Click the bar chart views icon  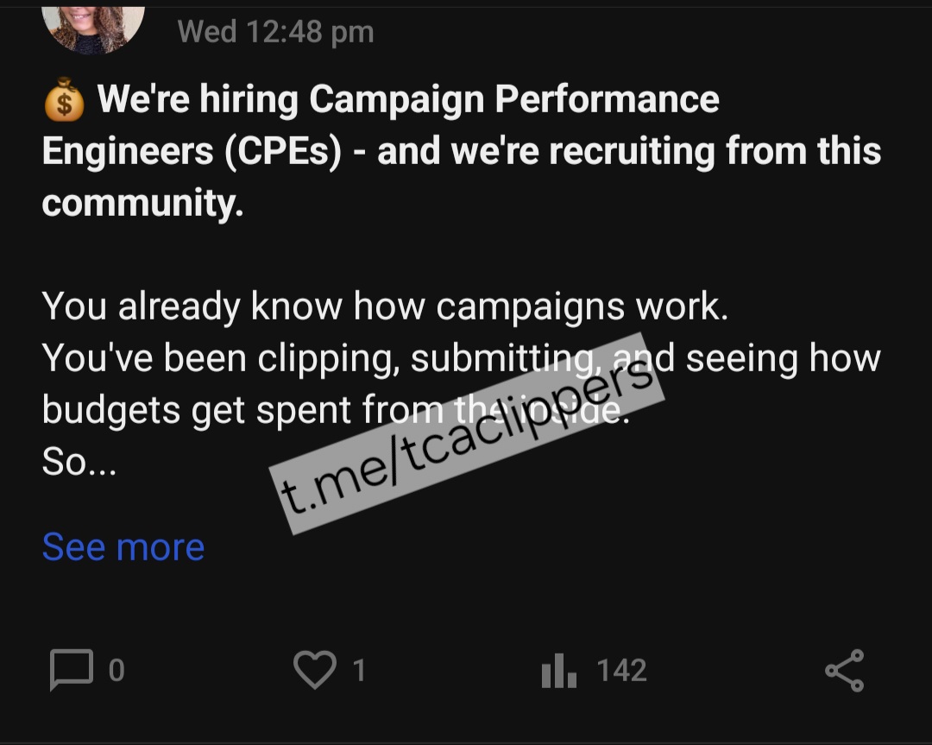pos(558,671)
